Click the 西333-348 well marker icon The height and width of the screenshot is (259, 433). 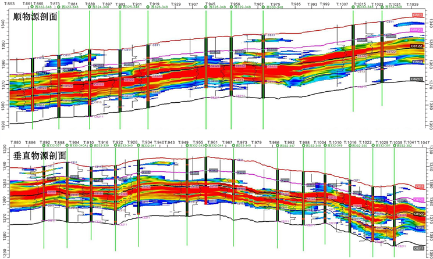(353, 7)
